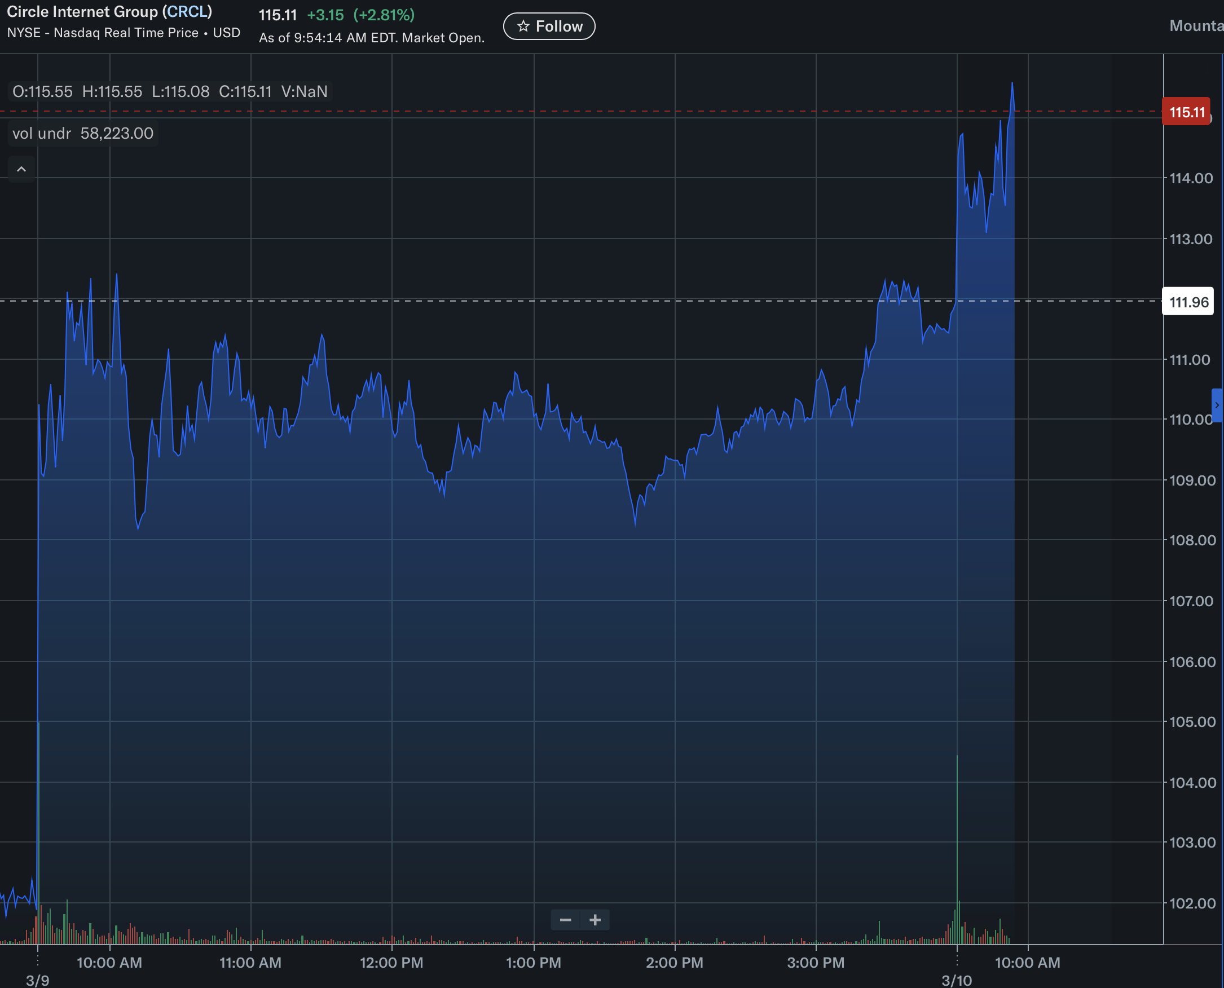Click the 105.00 price axis label
This screenshot has height=988, width=1224.
tap(1192, 722)
